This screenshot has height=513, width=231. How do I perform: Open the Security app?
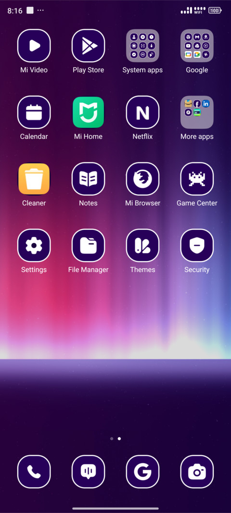[197, 246]
